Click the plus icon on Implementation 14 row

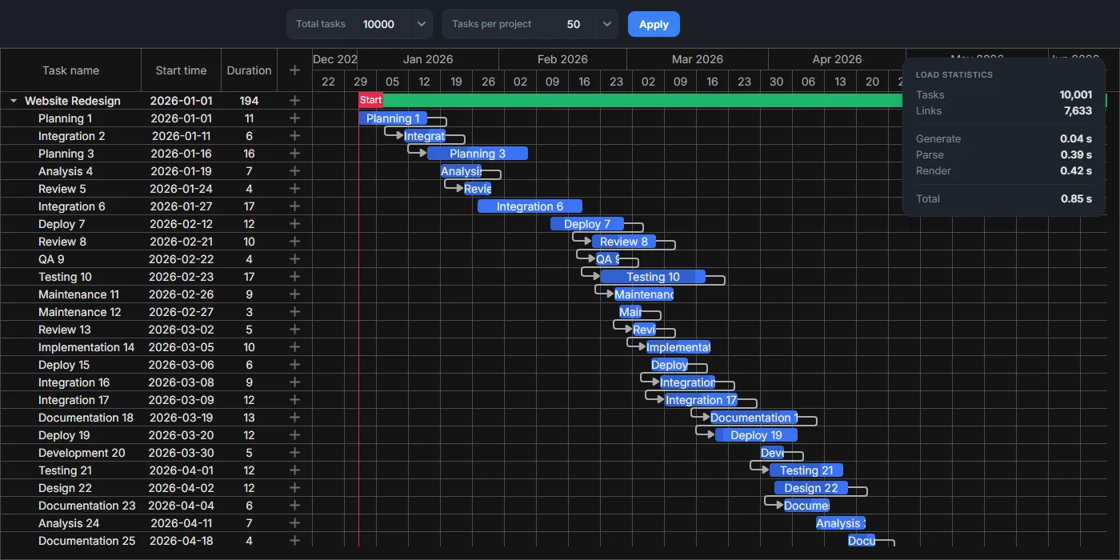[x=294, y=347]
